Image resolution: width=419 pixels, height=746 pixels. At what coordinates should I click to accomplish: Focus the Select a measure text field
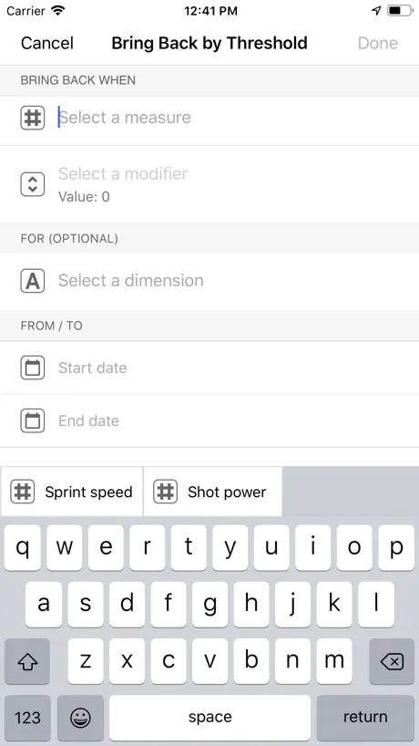pyautogui.click(x=209, y=118)
